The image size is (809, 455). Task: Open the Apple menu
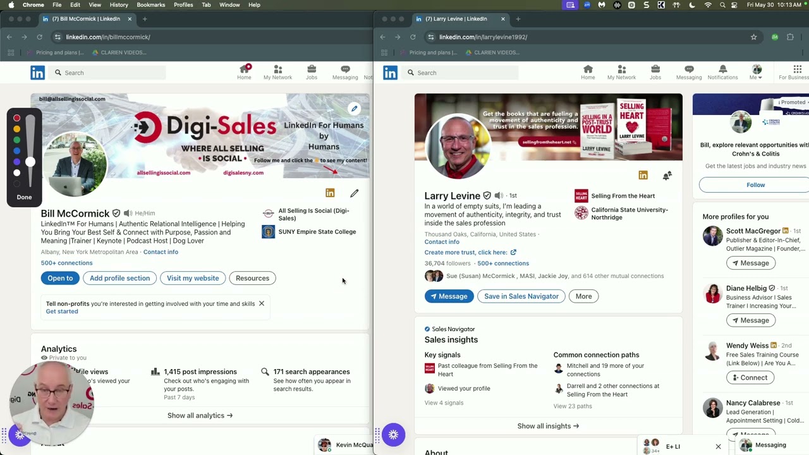(x=11, y=4)
